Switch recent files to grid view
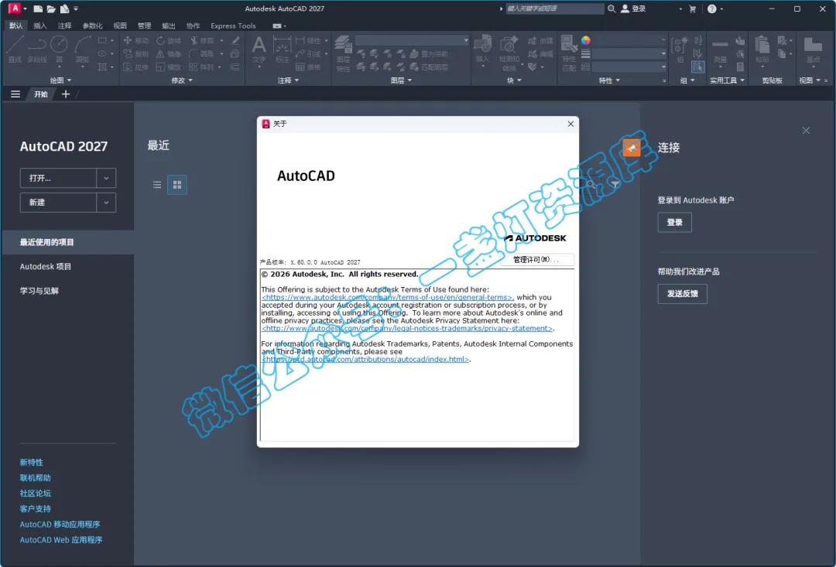 [x=177, y=185]
